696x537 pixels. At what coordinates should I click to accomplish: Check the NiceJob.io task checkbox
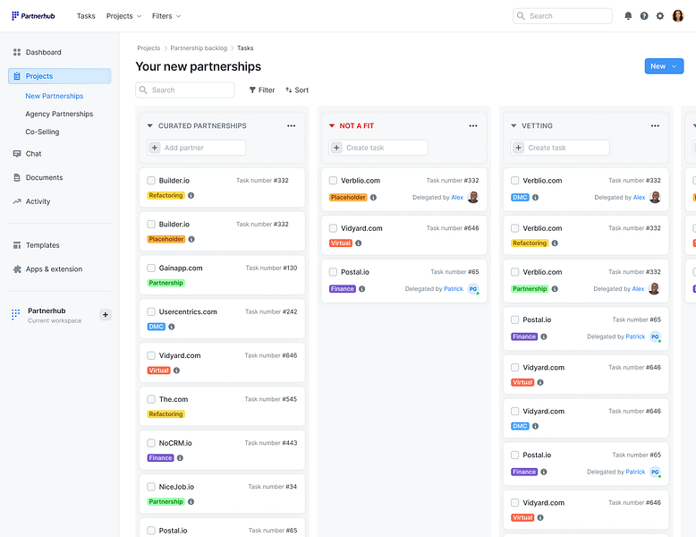click(151, 487)
